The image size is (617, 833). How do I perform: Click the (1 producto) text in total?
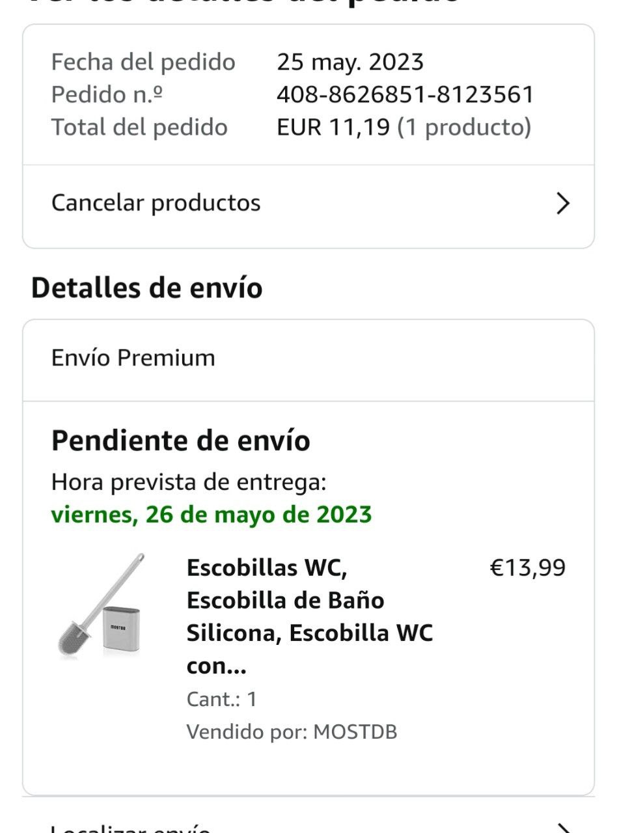click(x=464, y=127)
